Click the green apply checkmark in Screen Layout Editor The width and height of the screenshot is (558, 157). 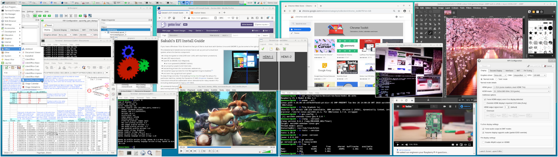click(263, 49)
